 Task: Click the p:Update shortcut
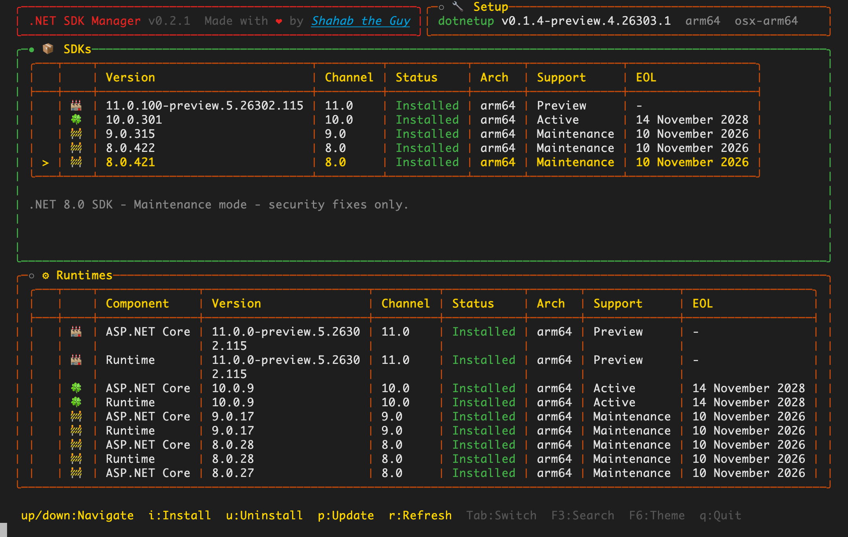346,515
